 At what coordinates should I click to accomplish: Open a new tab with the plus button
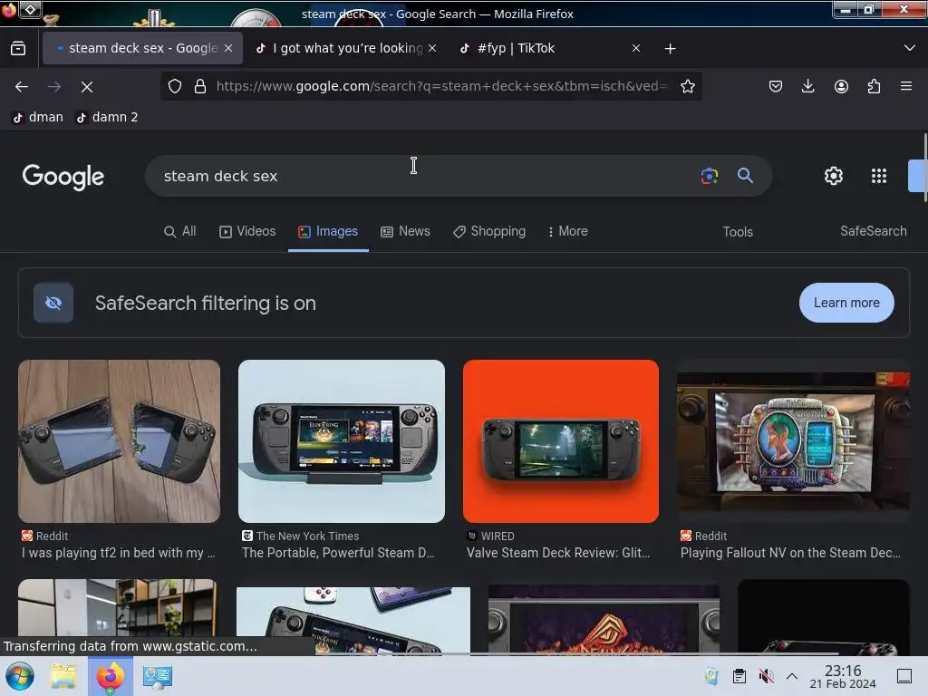click(670, 49)
